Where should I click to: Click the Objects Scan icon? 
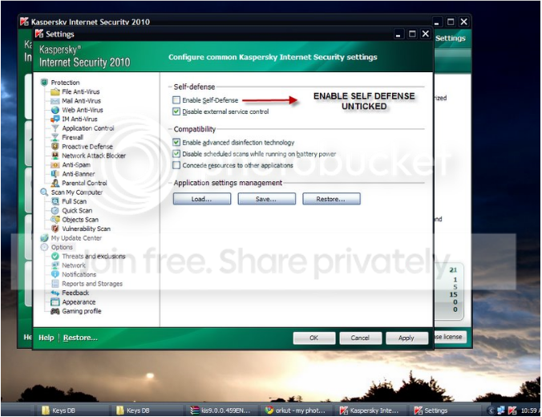[55, 220]
